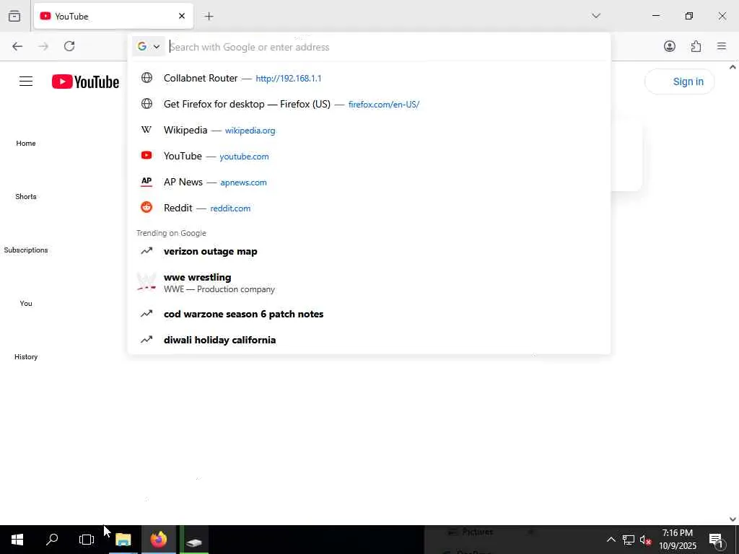
Task: Close the YouTube tab
Action: (x=182, y=16)
